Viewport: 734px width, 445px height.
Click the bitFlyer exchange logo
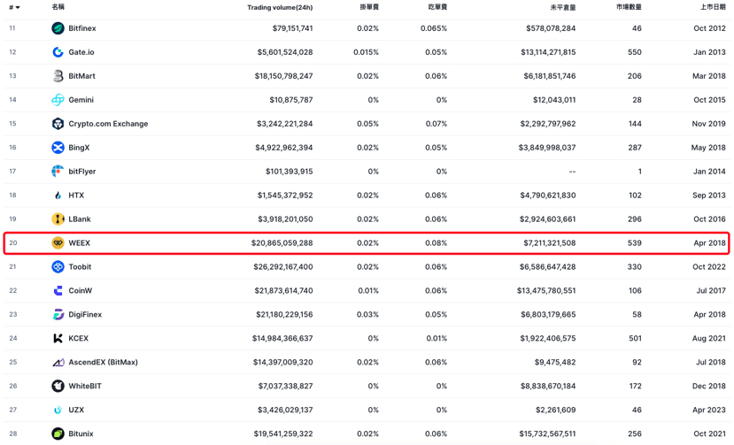58,172
